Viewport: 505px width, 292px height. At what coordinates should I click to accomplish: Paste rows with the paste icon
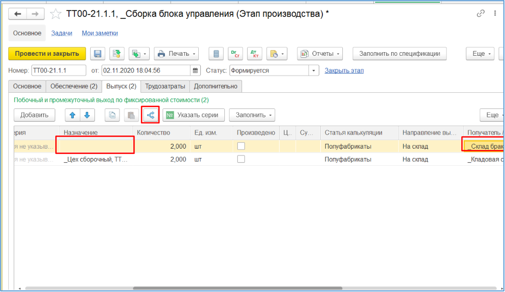tap(131, 115)
